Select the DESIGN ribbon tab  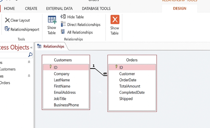[x=180, y=8]
